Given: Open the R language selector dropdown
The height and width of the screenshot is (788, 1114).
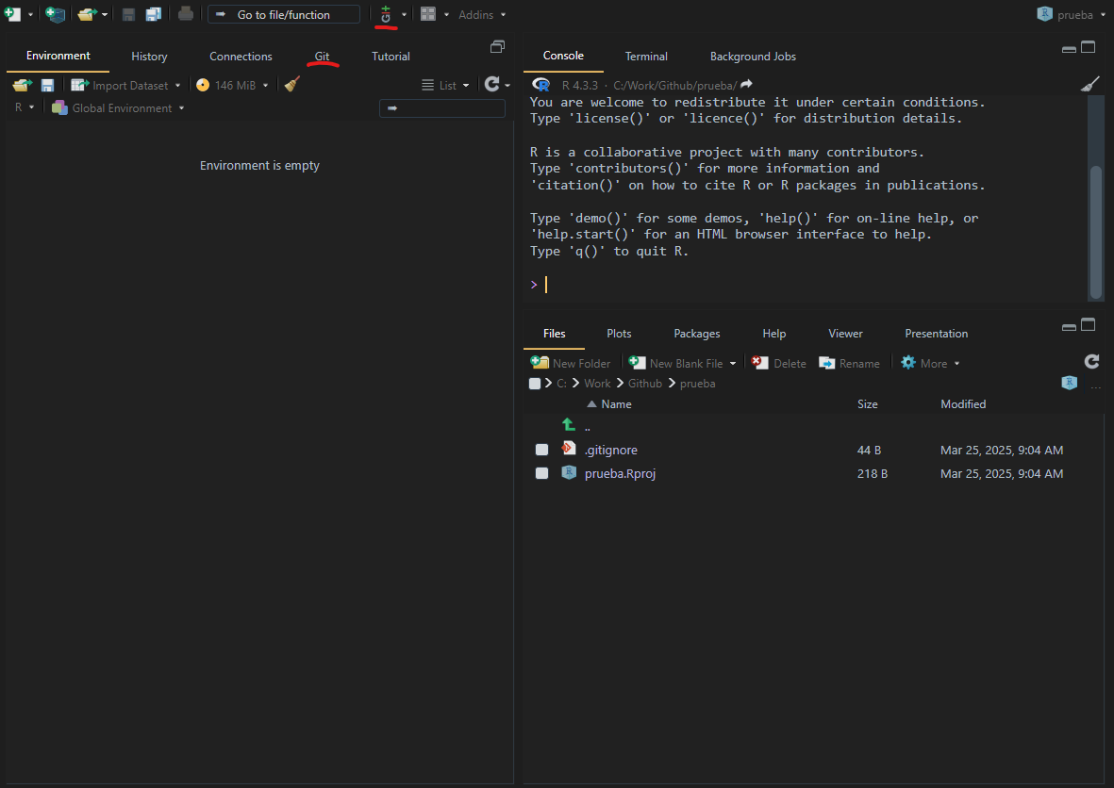Looking at the screenshot, I should (x=25, y=107).
